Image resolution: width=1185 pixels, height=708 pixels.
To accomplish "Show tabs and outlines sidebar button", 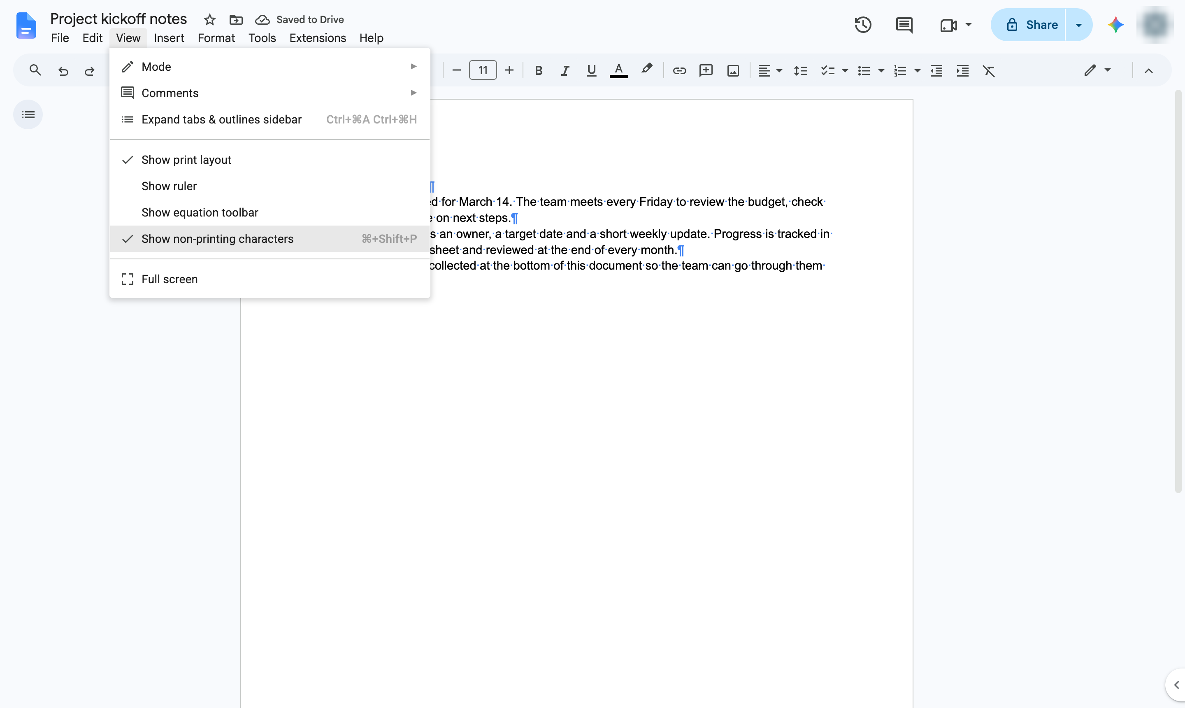I will (28, 114).
